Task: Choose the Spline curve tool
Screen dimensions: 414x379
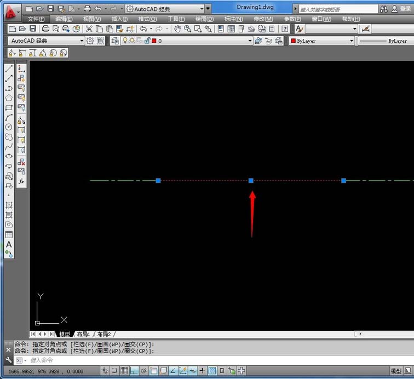Action: click(x=9, y=146)
